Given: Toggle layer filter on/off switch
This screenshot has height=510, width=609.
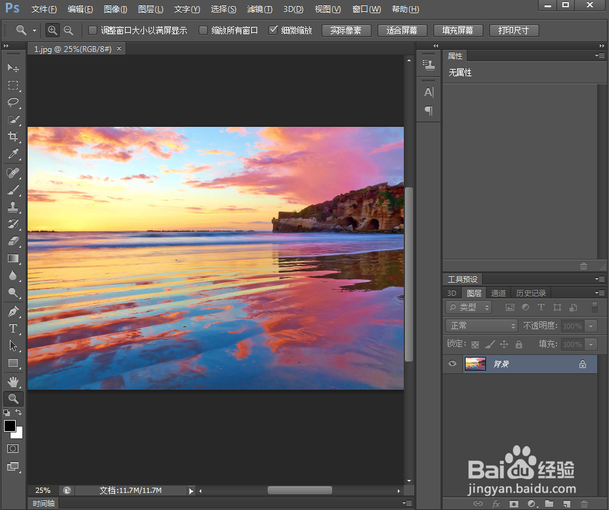Looking at the screenshot, I should pyautogui.click(x=595, y=307).
